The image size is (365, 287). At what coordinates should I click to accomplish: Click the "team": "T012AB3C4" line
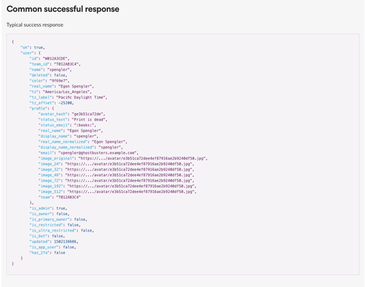click(59, 197)
